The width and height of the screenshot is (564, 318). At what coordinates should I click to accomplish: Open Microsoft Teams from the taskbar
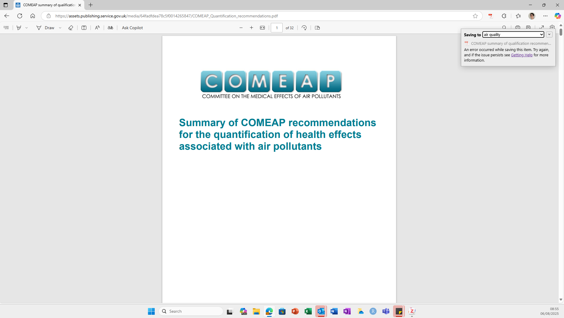[386, 311]
